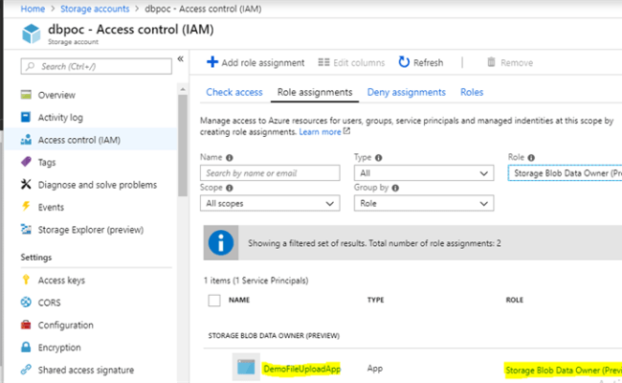Image resolution: width=622 pixels, height=383 pixels.
Task: Click the plus icon for Add role assignment
Action: pyautogui.click(x=212, y=62)
